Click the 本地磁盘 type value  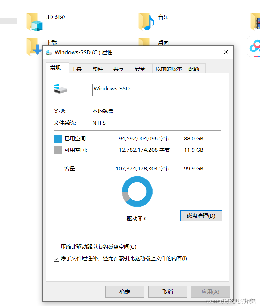click(103, 111)
